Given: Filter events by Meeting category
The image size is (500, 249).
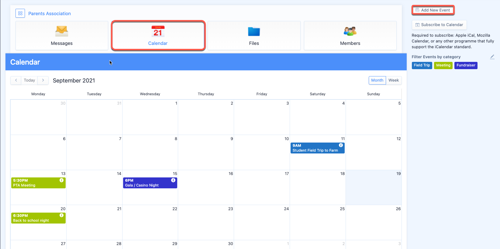Looking at the screenshot, I should (443, 65).
